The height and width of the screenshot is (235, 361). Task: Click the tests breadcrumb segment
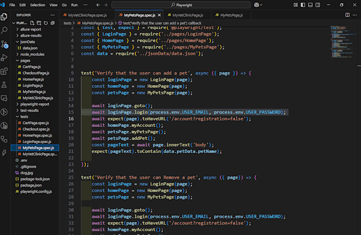click(x=67, y=23)
